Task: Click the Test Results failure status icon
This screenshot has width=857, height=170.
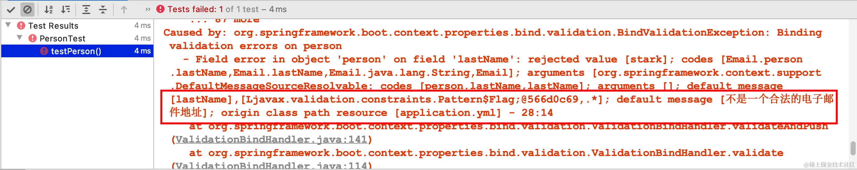Action: [x=21, y=25]
